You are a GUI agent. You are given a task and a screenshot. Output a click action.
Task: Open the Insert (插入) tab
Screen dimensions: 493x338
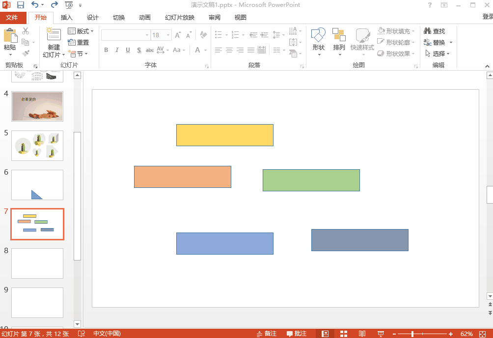pos(66,18)
